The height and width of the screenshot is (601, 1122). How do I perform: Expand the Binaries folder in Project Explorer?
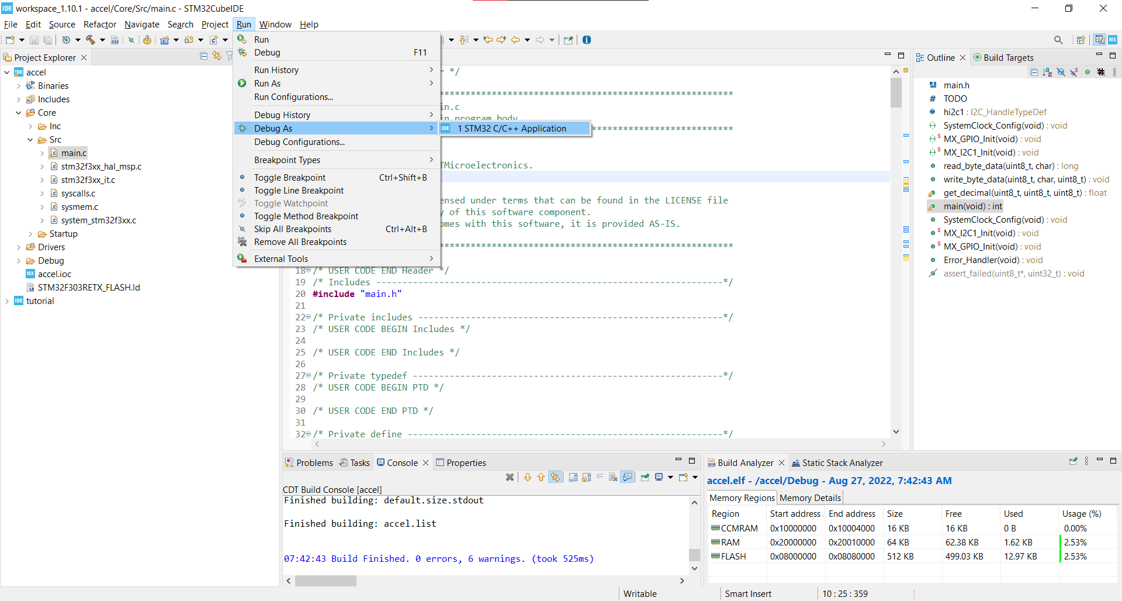(x=19, y=86)
